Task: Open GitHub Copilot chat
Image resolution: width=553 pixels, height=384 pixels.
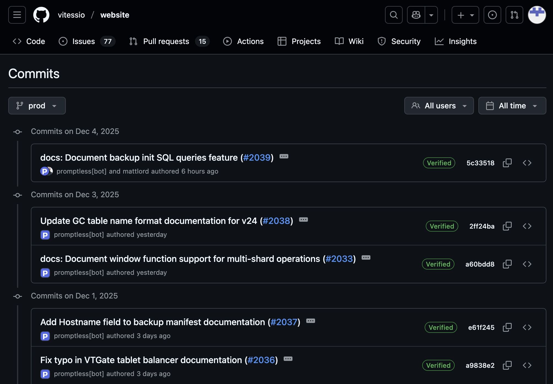Action: (x=416, y=15)
